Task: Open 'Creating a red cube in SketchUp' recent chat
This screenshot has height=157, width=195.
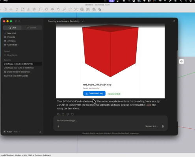Action: (22, 64)
